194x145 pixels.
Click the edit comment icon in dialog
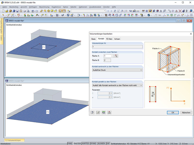98,112
